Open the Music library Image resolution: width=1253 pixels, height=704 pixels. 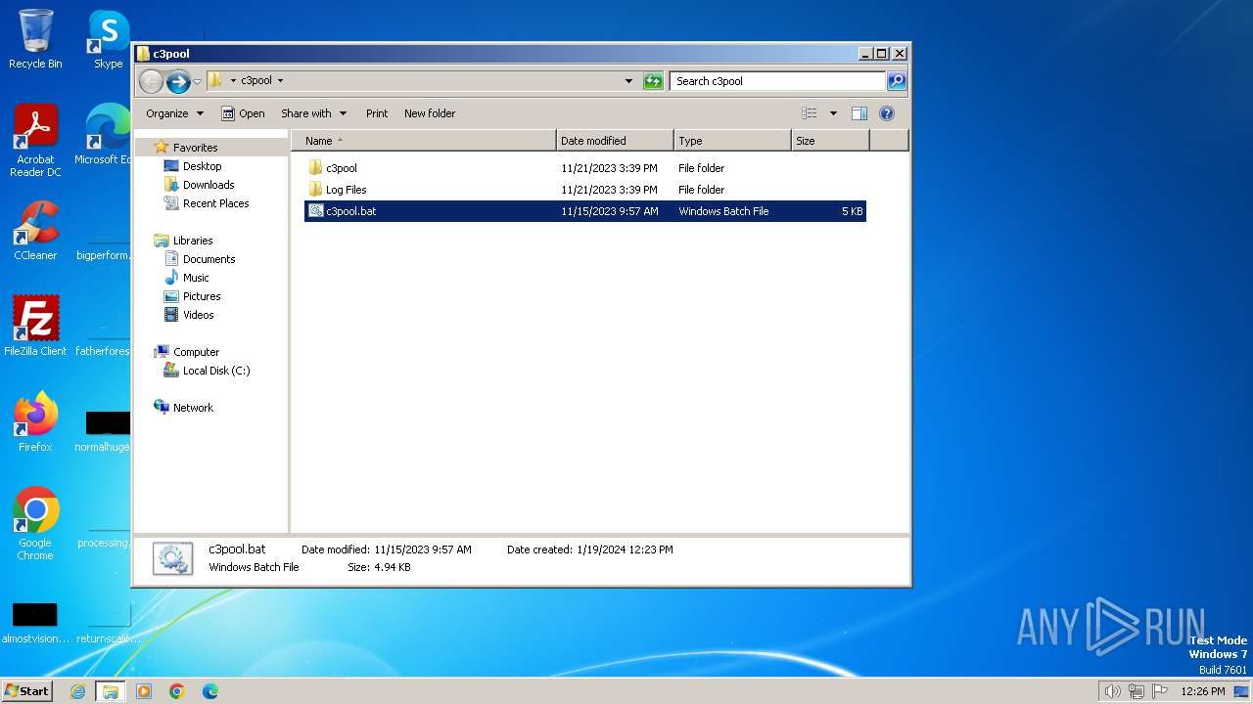[x=196, y=278]
